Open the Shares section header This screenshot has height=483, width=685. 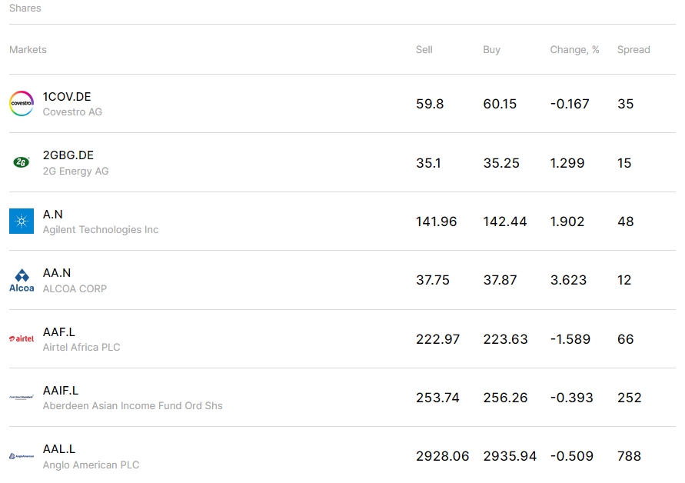coord(25,8)
